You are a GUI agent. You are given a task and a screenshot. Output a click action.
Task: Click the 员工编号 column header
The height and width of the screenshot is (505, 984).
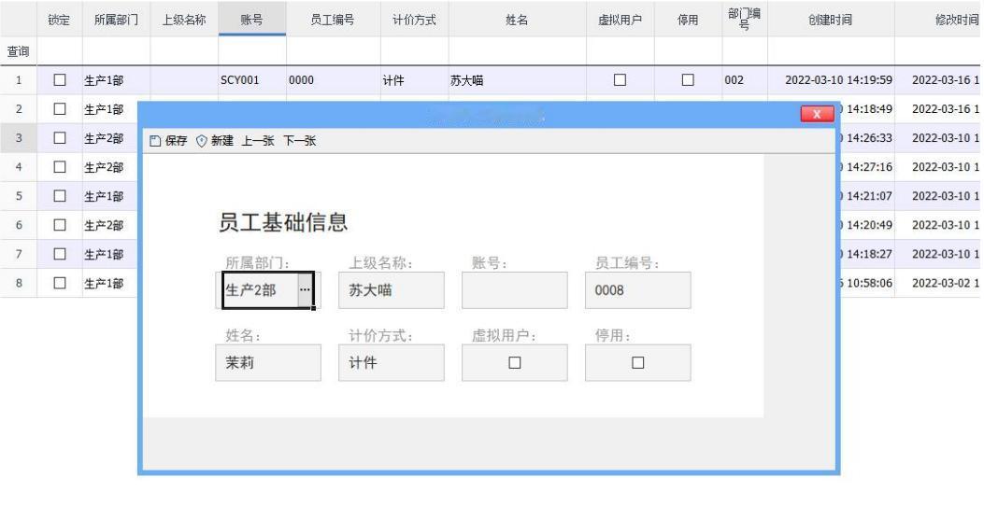coord(334,19)
